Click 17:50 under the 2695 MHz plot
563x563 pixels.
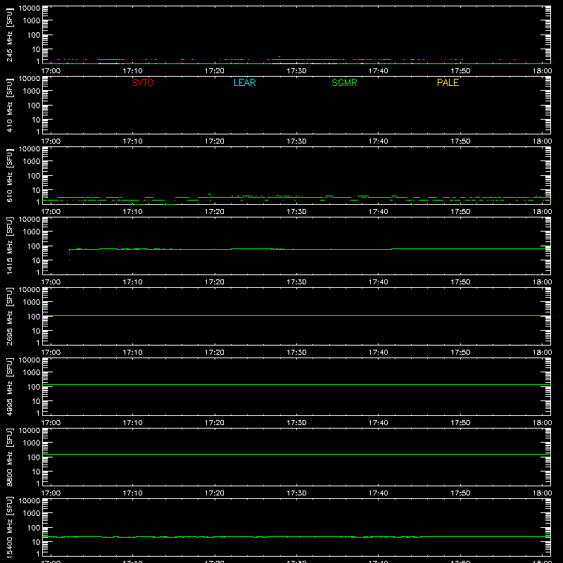coord(460,353)
